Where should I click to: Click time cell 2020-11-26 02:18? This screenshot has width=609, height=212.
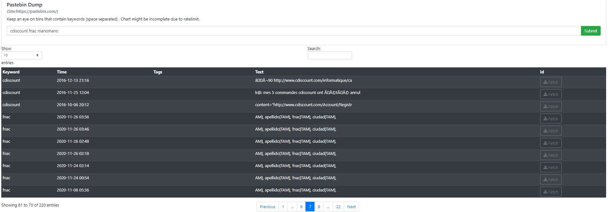click(x=73, y=153)
